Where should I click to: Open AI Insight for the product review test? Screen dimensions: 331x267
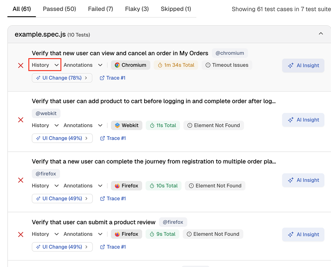tap(303, 235)
